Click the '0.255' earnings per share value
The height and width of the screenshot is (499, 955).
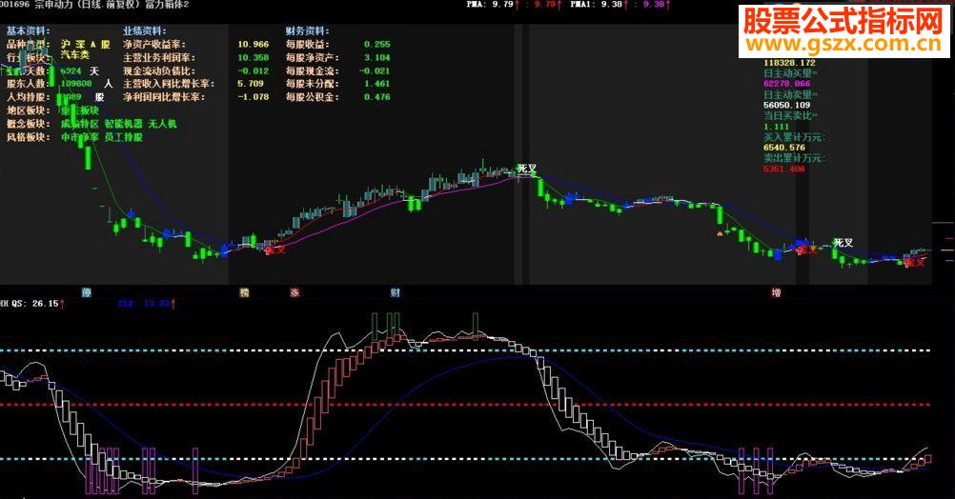(377, 44)
